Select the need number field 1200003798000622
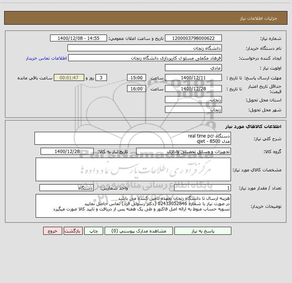Screen dimensions: 292x283 pos(193,38)
